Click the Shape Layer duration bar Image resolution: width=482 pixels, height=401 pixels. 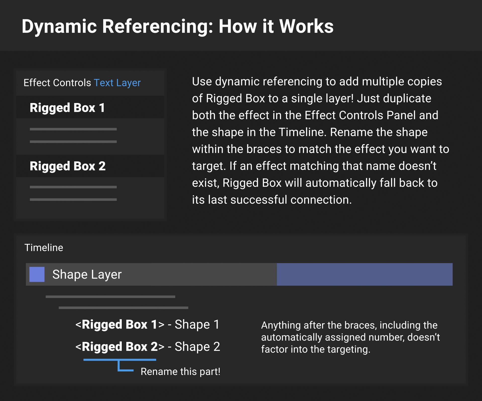[x=364, y=274]
